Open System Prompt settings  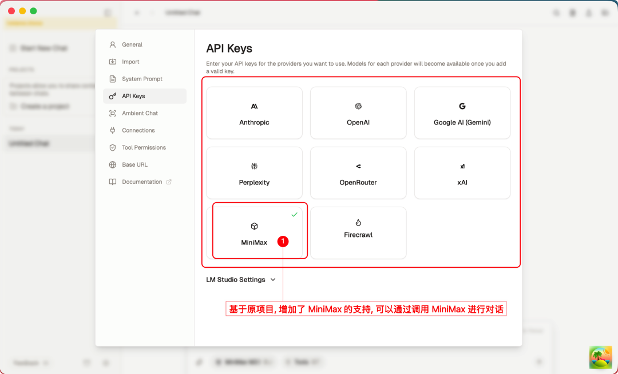142,79
